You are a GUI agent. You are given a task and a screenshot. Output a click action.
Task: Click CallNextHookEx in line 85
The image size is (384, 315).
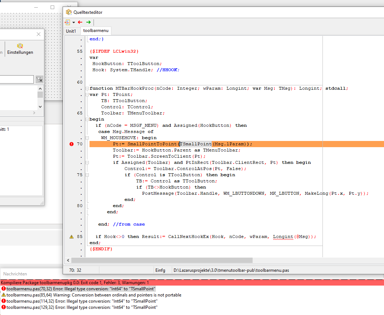click(188, 237)
